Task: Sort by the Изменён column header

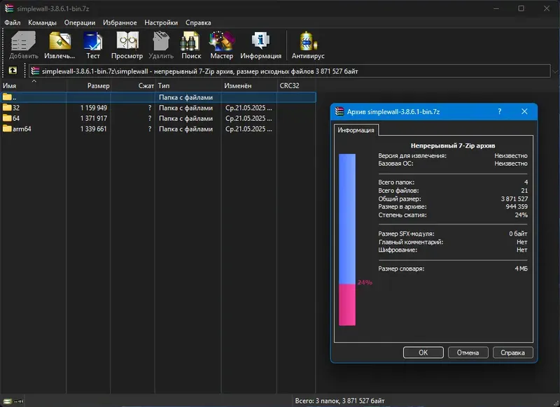Action: pyautogui.click(x=249, y=85)
